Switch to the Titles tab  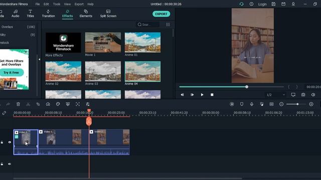[x=30, y=13]
